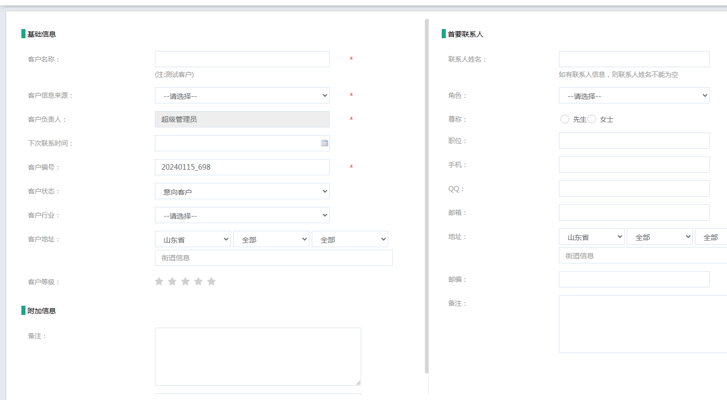Focus the 联系人姓名 input field
This screenshot has width=727, height=400.
coord(634,59)
